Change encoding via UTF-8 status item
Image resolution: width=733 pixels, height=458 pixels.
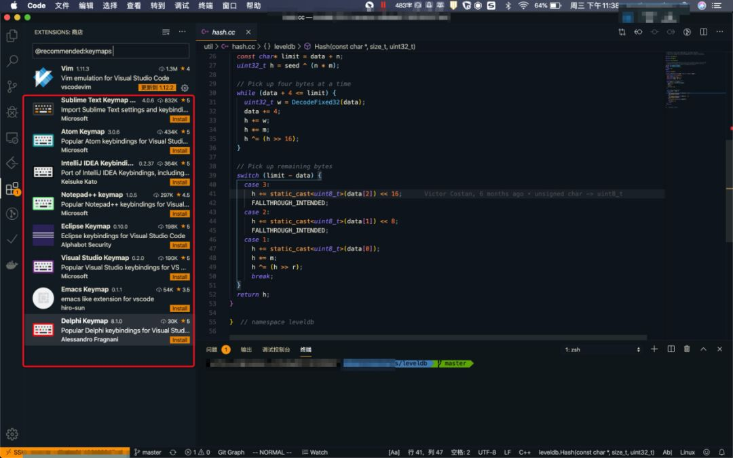[487, 452]
